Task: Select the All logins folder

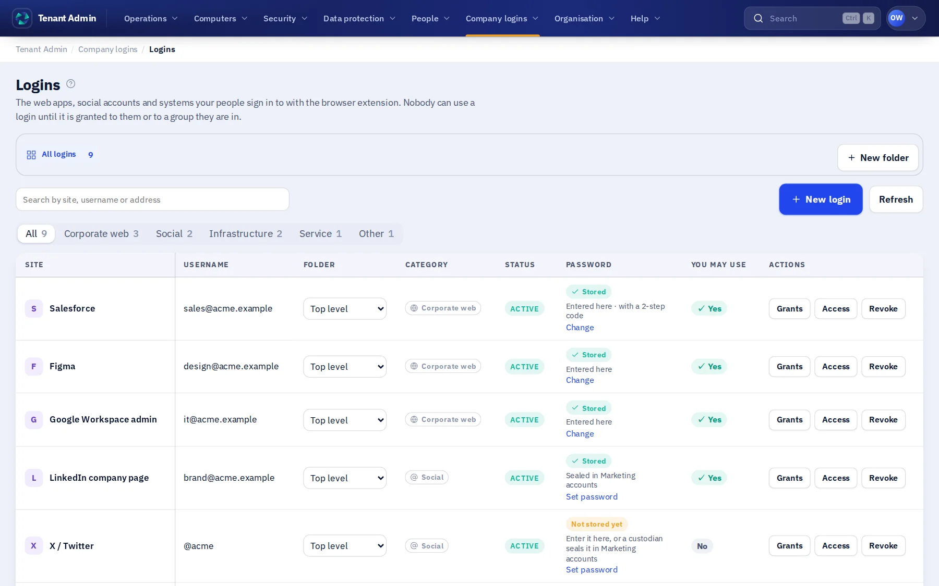Action: (60, 154)
